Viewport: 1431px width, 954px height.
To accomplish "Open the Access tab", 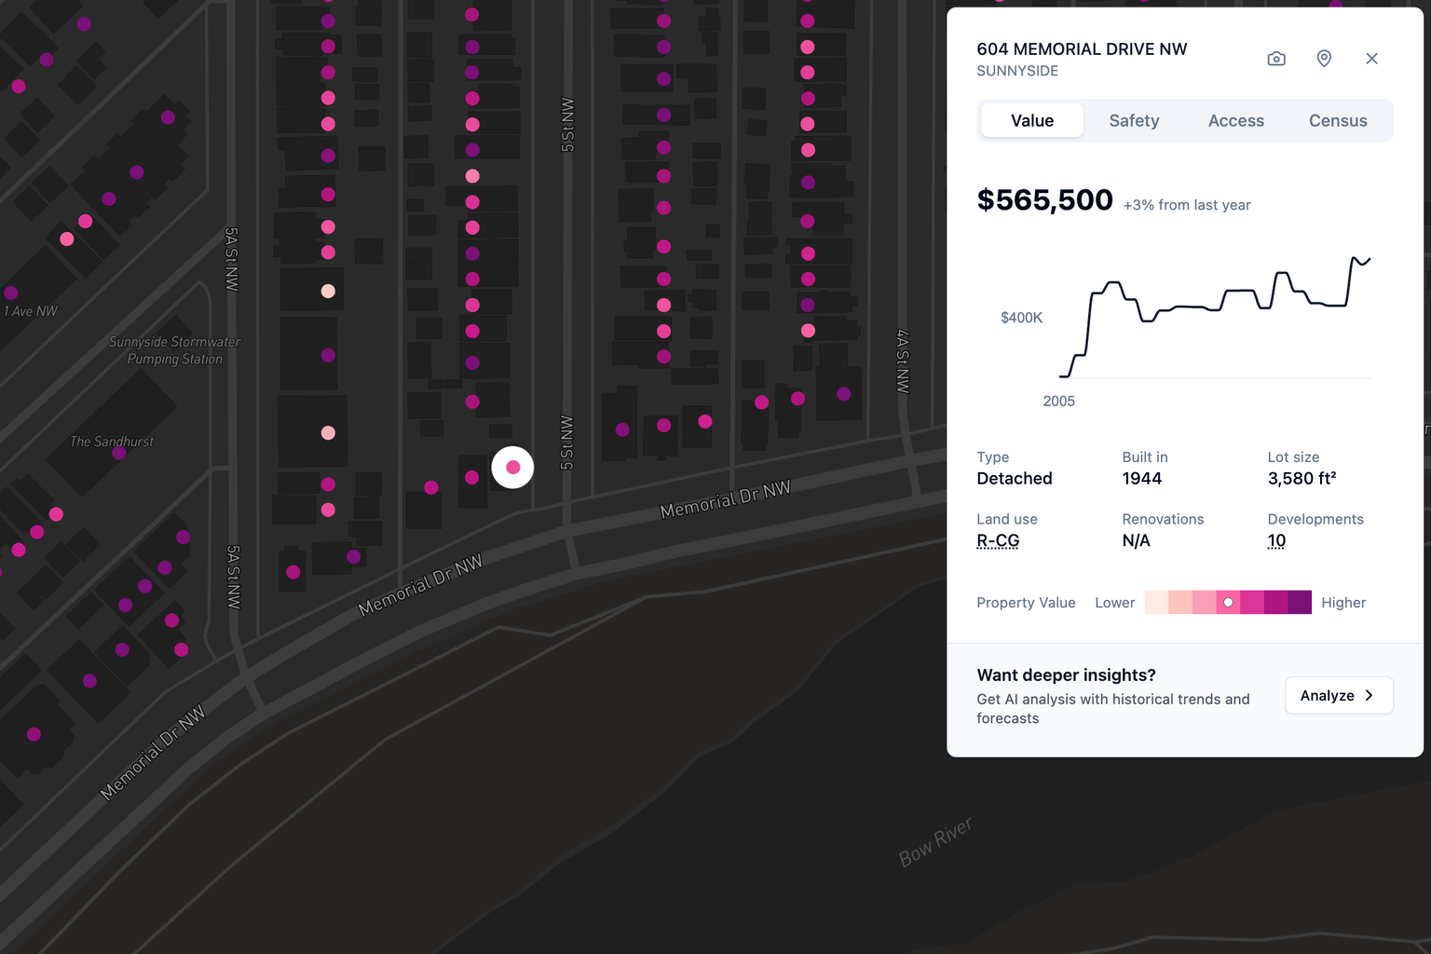I will (x=1235, y=121).
